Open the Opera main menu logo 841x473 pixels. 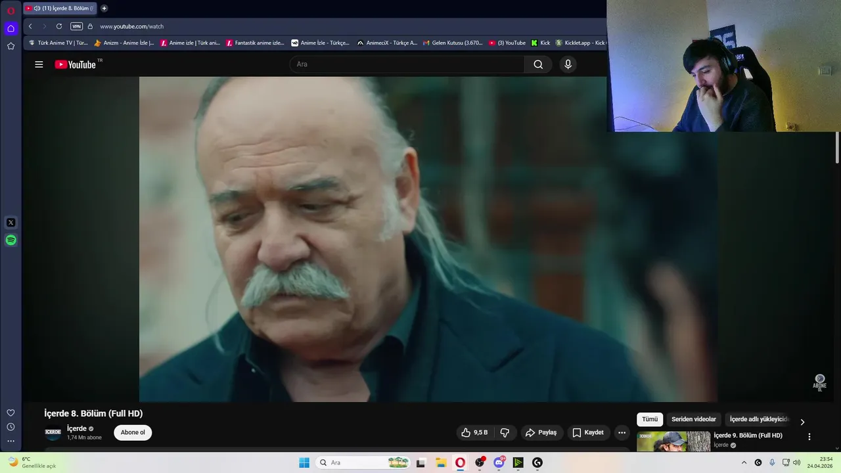click(11, 11)
